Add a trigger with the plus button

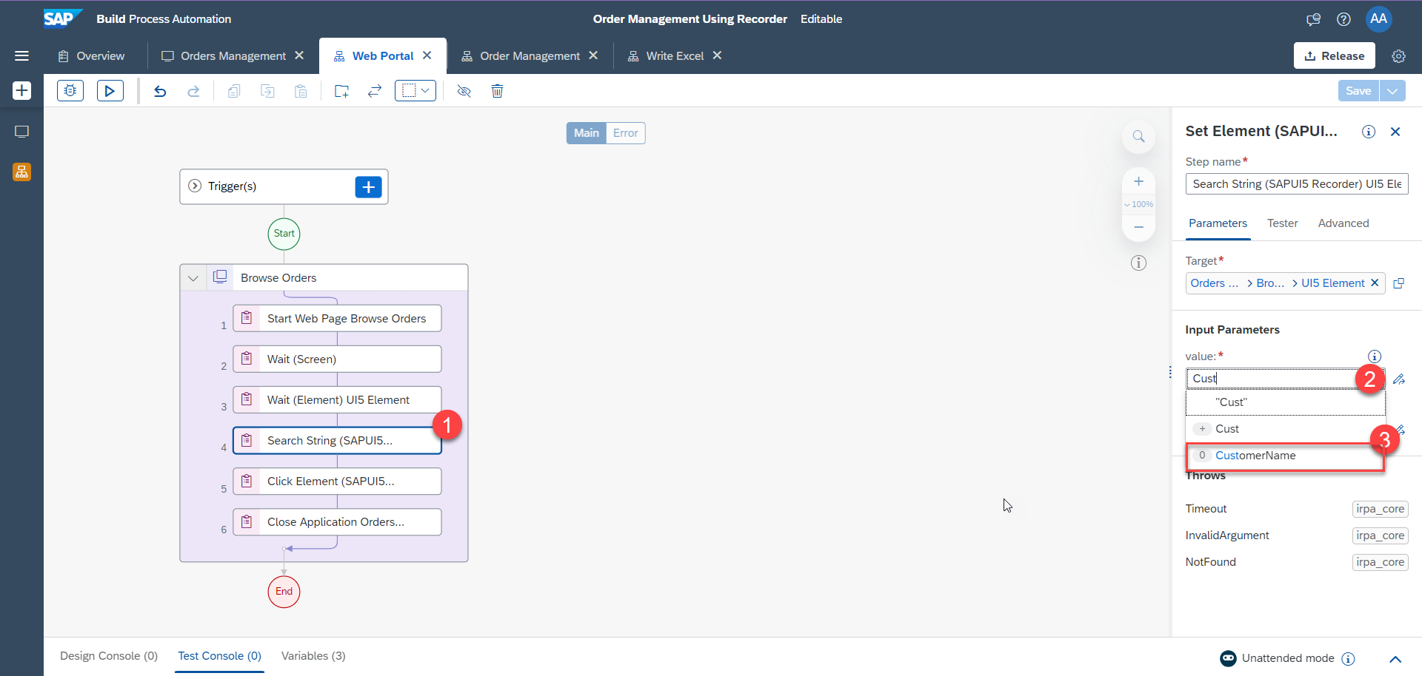click(368, 186)
